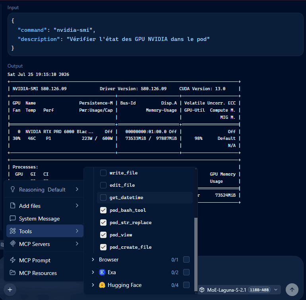This screenshot has width=306, height=300.
Task: Open the MCP Servers menu entry
Action: pos(45,244)
